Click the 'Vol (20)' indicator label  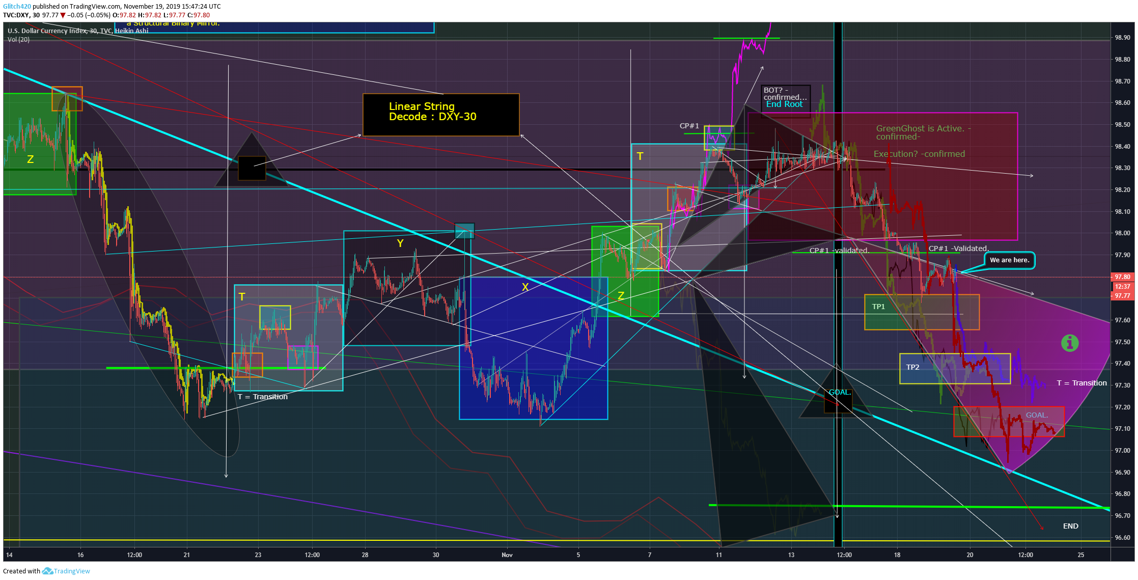pos(19,40)
